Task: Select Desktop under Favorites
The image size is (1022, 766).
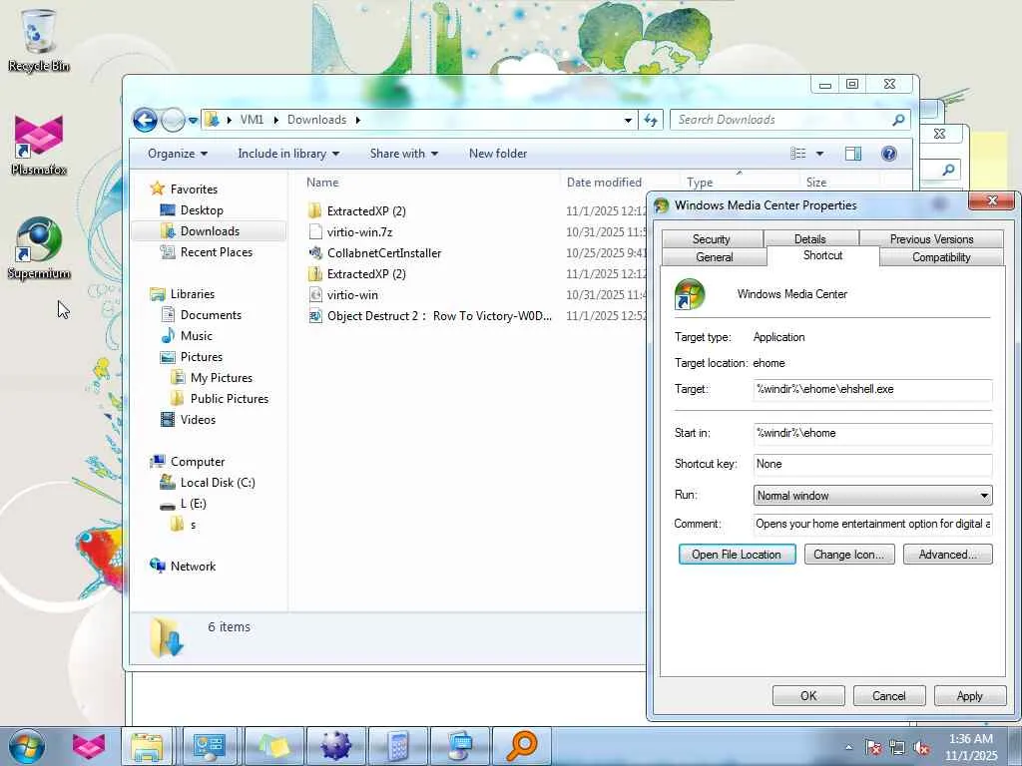Action: point(202,210)
